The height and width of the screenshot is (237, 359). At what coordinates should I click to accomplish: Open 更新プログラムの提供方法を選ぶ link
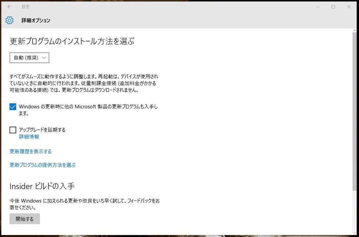(x=42, y=165)
